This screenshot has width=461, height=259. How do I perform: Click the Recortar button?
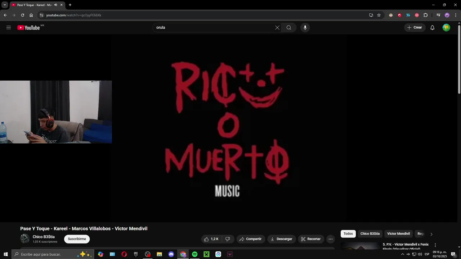tap(311, 239)
